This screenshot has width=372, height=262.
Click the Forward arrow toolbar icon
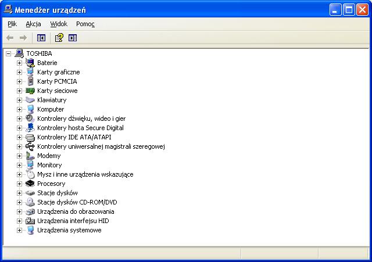[x=23, y=38]
